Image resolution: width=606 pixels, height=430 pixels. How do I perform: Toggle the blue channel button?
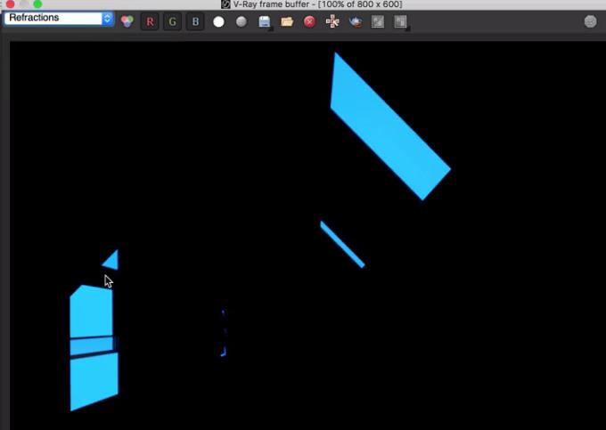click(x=195, y=21)
